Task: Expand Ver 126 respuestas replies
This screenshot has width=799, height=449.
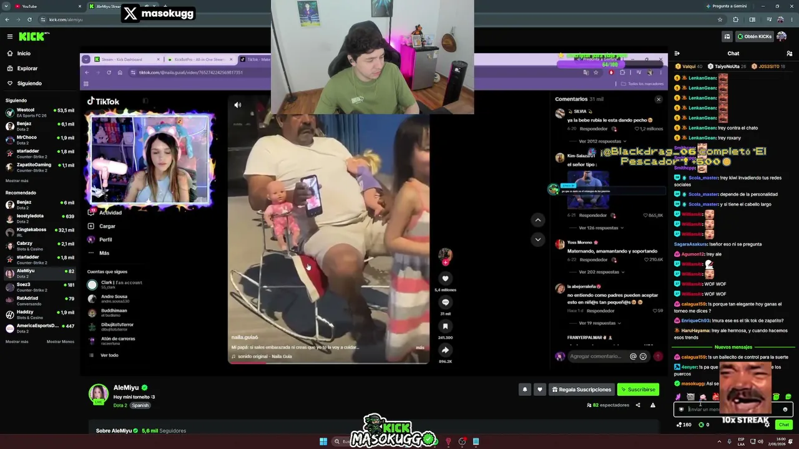Action: coord(600,228)
